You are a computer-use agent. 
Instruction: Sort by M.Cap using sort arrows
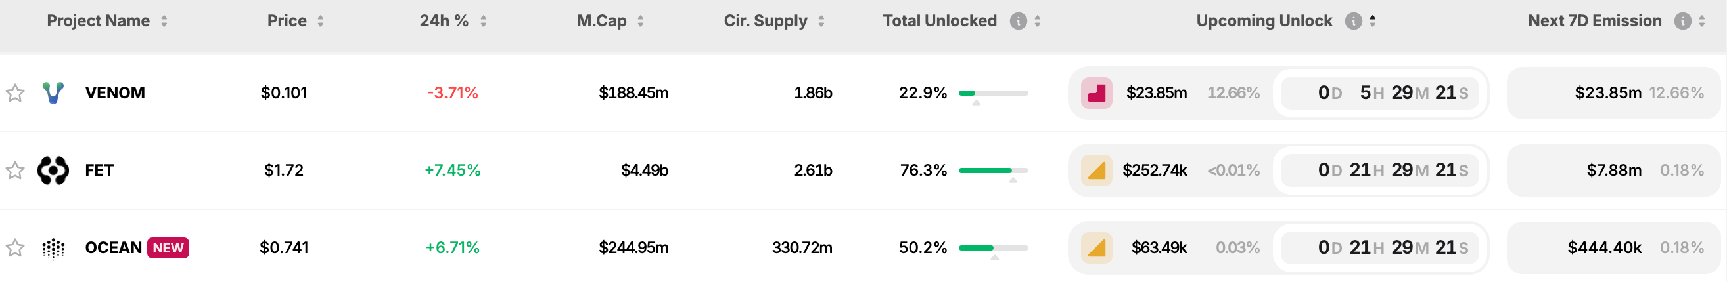pos(640,21)
